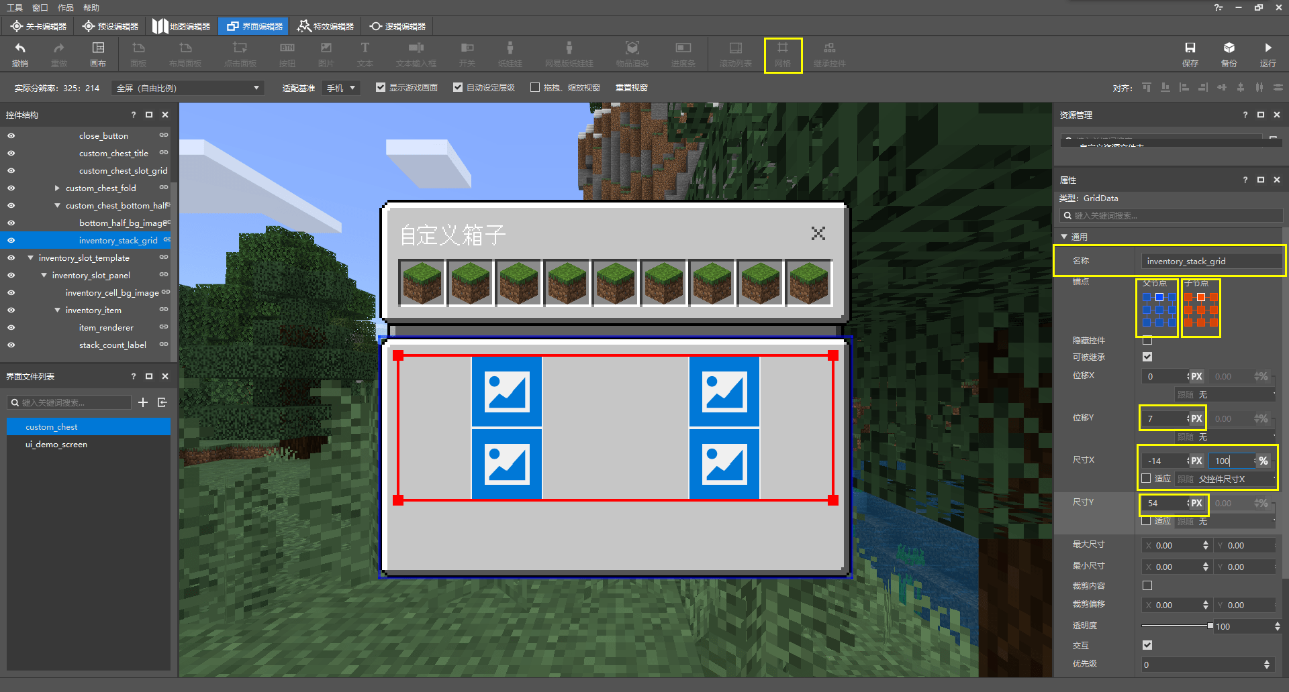Click the 重置视窗 button
Image resolution: width=1289 pixels, height=692 pixels.
[632, 88]
